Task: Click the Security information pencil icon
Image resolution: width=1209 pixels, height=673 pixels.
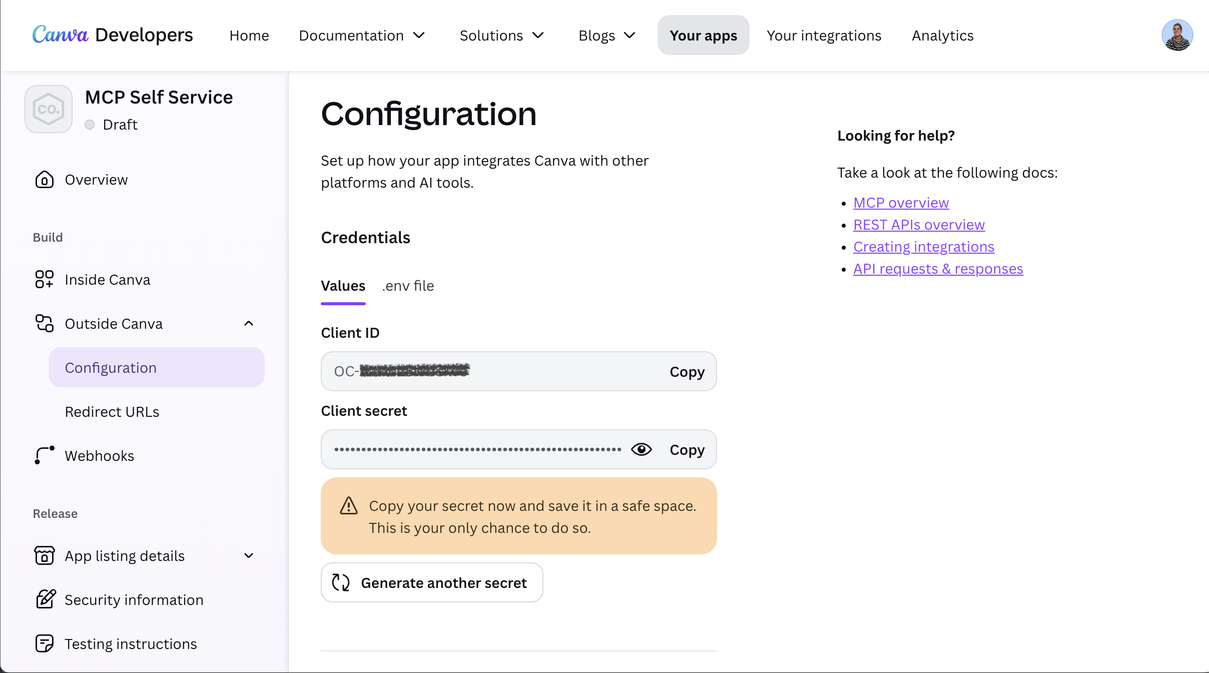Action: tap(46, 599)
